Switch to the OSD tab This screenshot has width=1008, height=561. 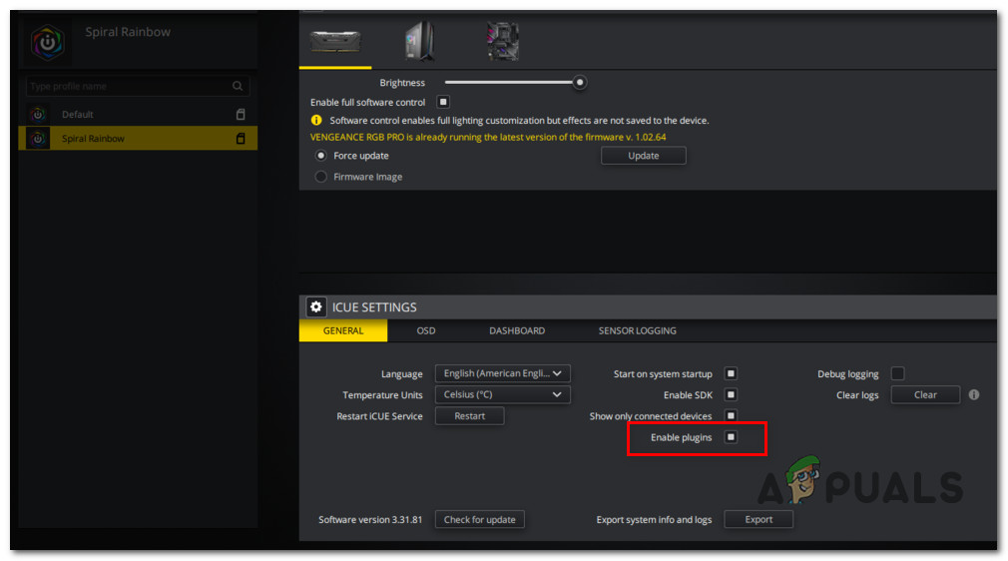(425, 330)
